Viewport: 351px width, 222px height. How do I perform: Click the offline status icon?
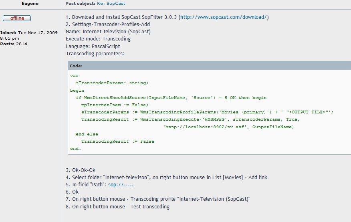tap(17, 18)
